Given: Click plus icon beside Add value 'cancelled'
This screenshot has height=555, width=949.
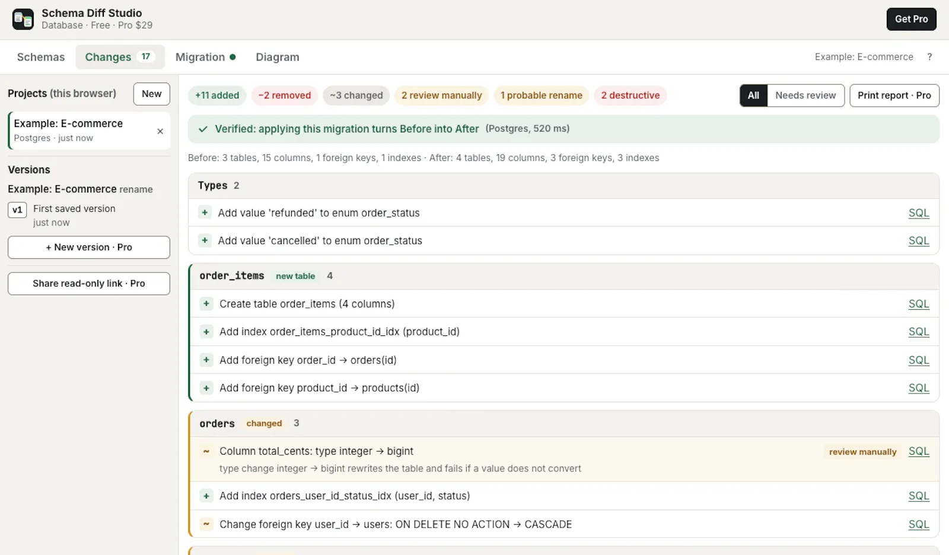Looking at the screenshot, I should click(x=205, y=240).
